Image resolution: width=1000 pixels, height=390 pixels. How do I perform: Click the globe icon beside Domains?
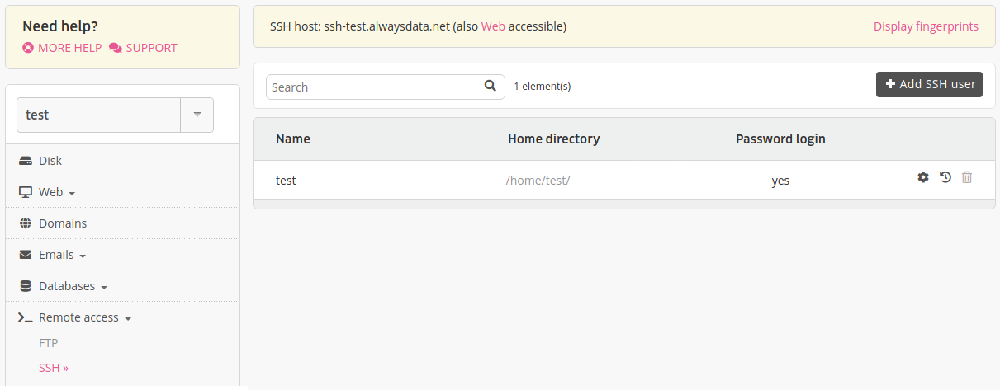[x=26, y=223]
